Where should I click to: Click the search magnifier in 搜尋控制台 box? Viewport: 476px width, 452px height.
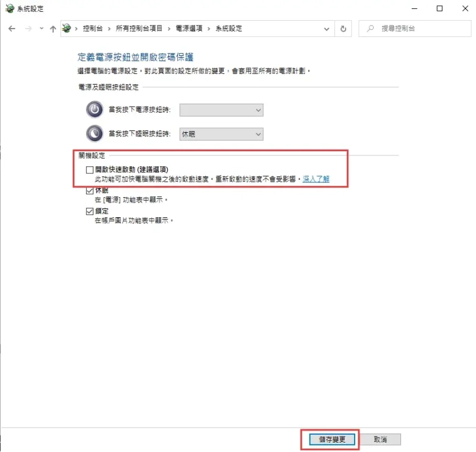(x=370, y=28)
